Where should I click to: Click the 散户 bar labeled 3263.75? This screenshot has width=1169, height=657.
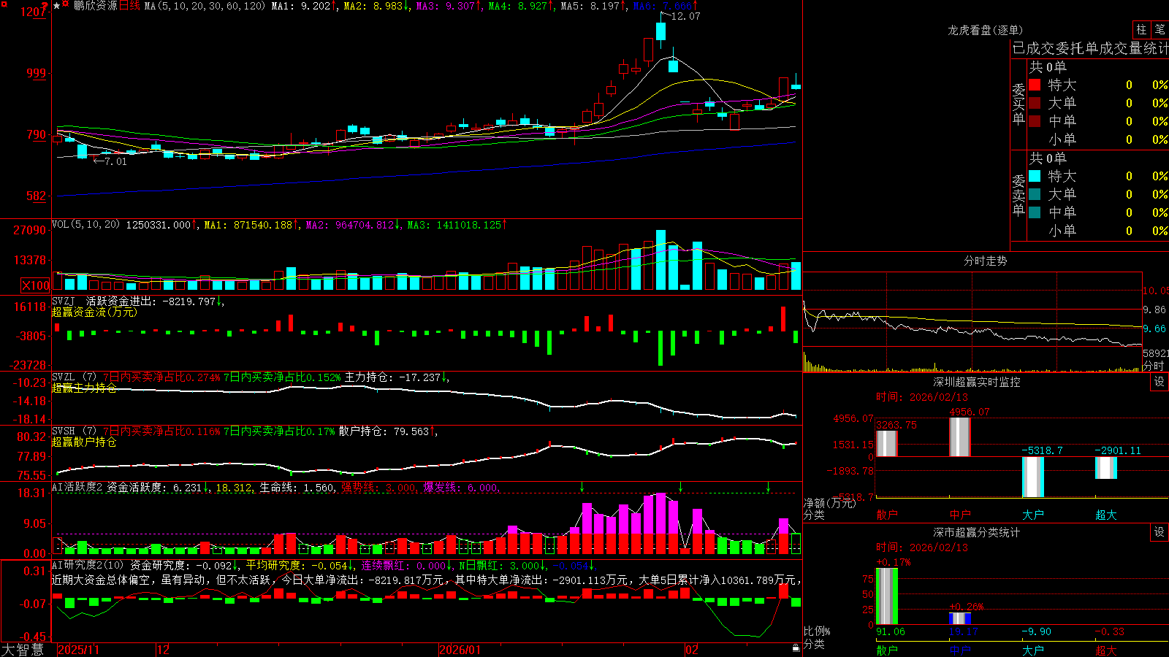886,444
